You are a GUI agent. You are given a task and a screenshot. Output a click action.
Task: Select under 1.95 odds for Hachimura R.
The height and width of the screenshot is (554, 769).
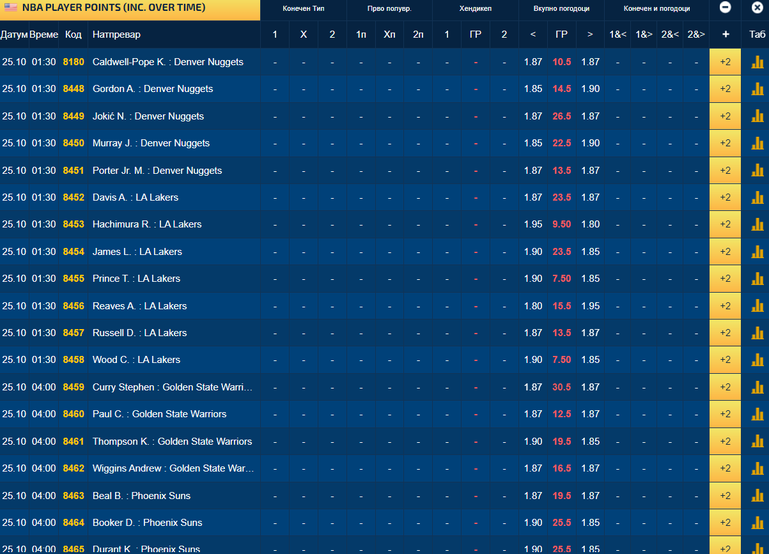pos(533,224)
